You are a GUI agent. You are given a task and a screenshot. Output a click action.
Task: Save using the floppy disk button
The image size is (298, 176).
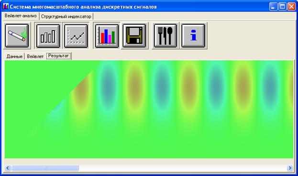pyautogui.click(x=134, y=36)
